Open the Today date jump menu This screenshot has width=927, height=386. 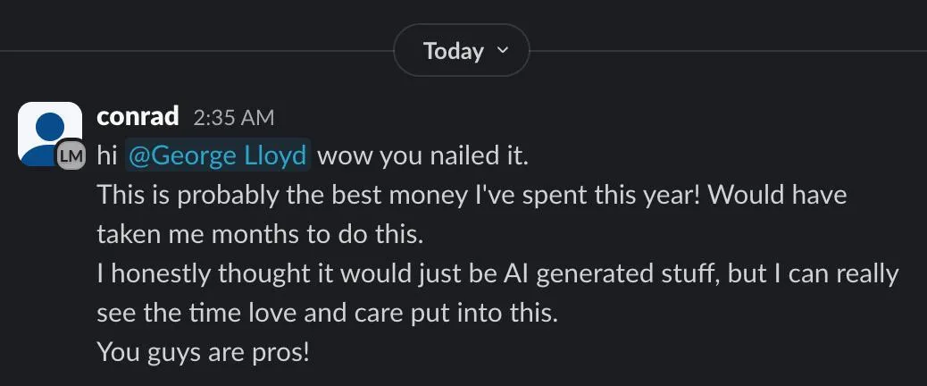461,51
